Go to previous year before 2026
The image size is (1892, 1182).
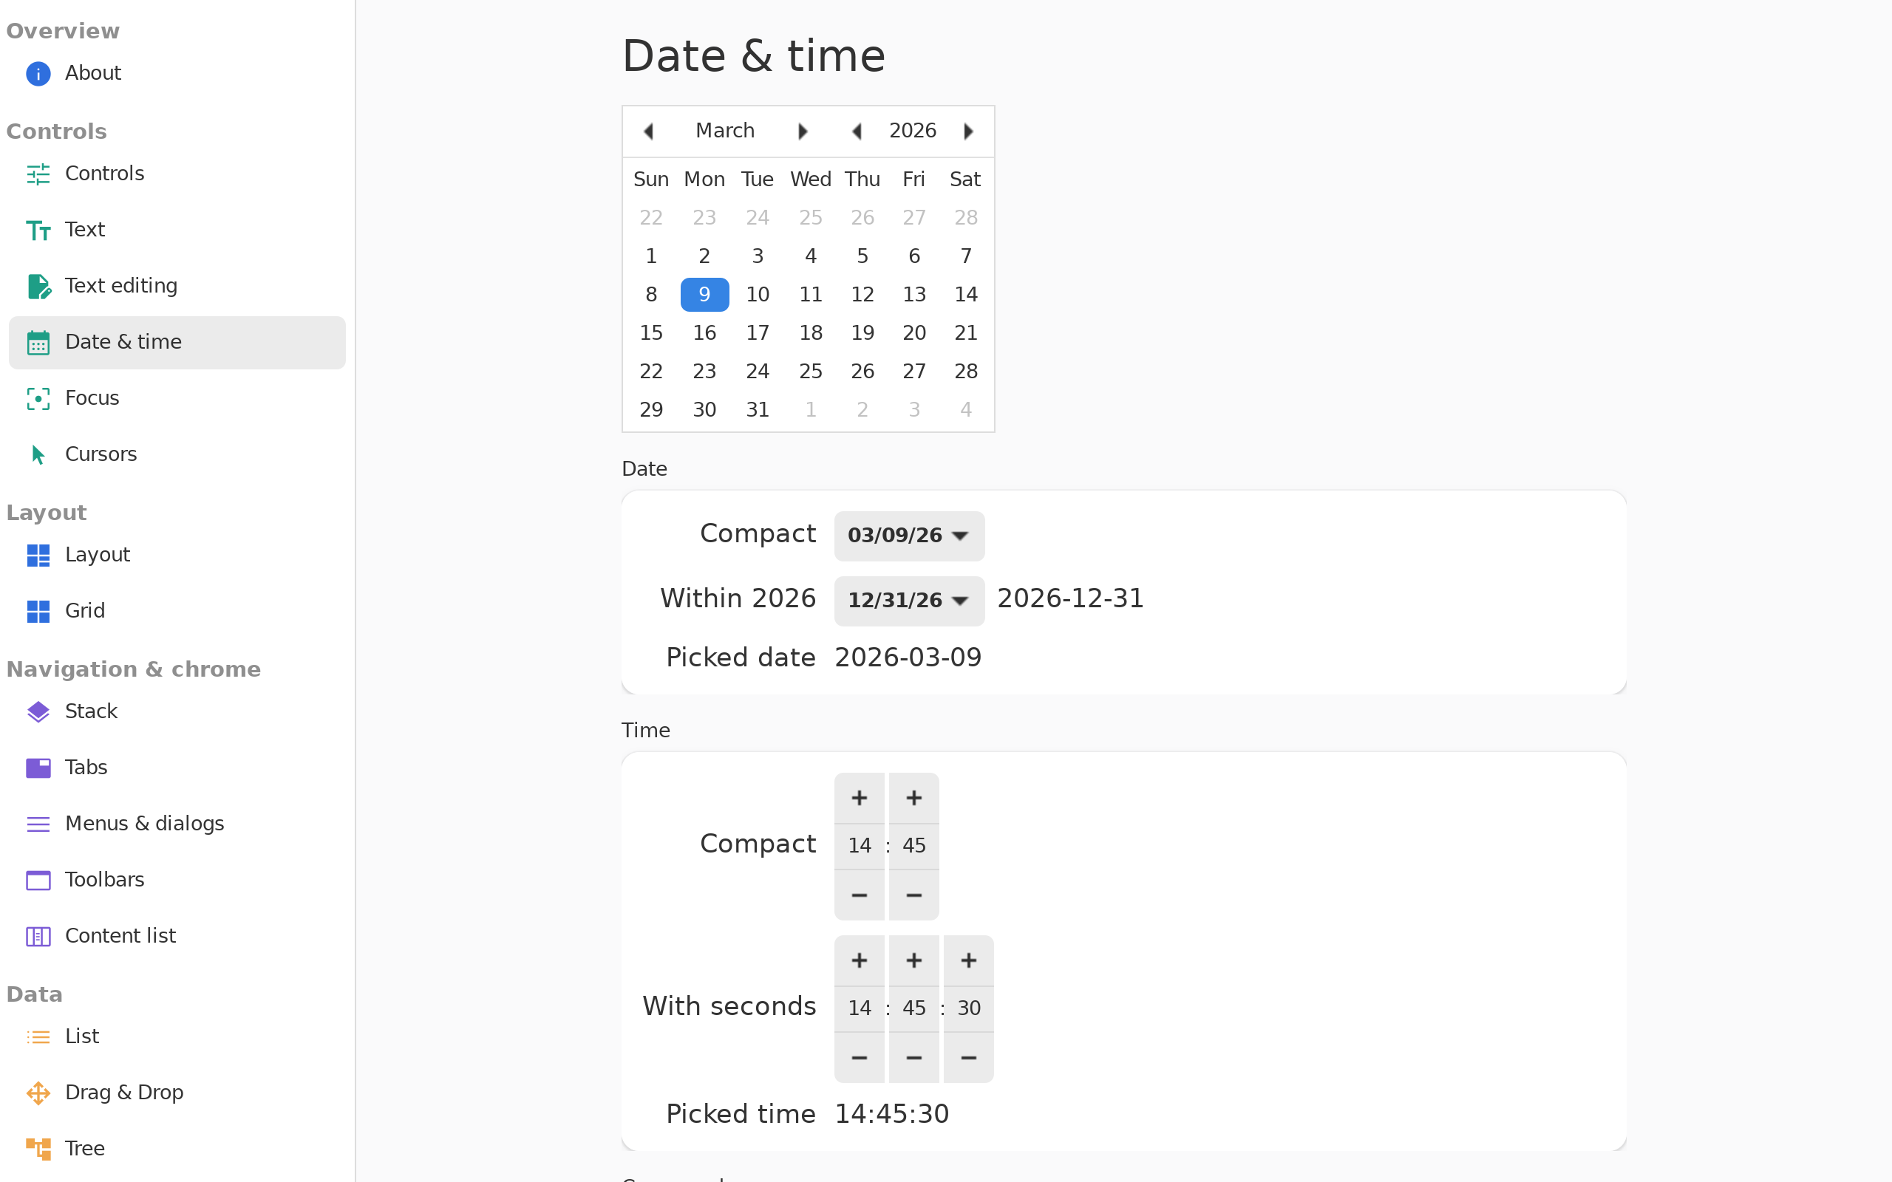pyautogui.click(x=857, y=131)
